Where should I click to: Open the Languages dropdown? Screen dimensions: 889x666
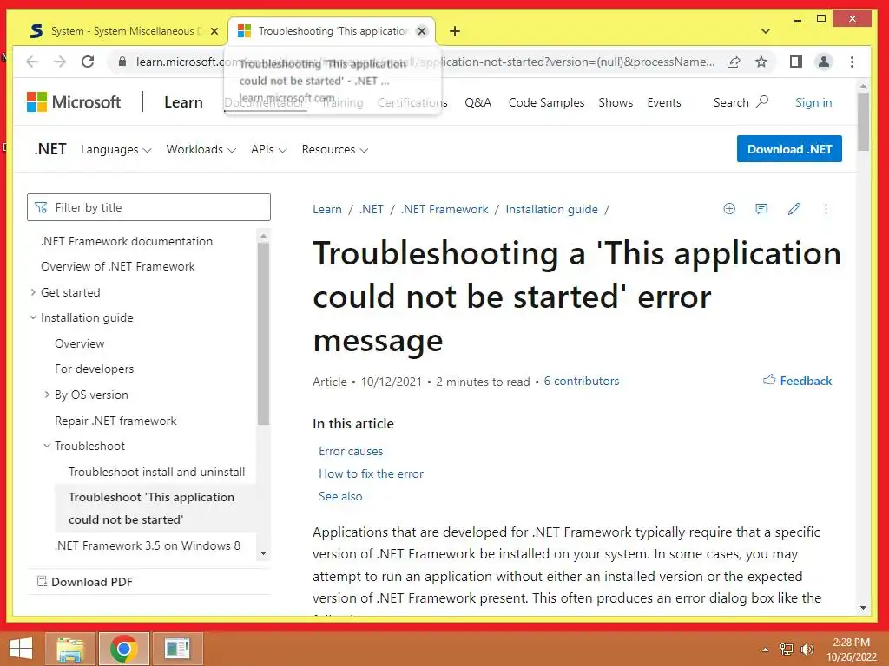coord(115,149)
